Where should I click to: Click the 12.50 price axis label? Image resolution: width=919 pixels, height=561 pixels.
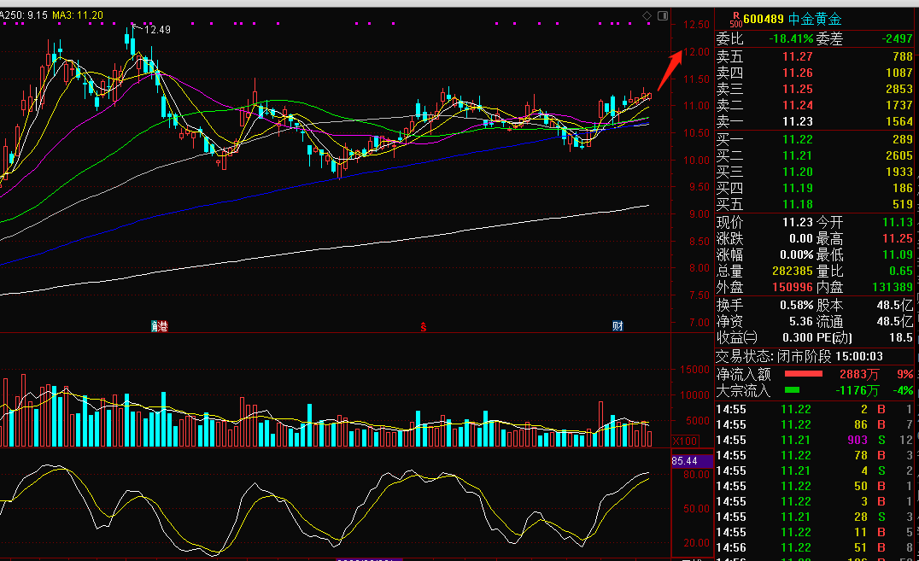[696, 25]
